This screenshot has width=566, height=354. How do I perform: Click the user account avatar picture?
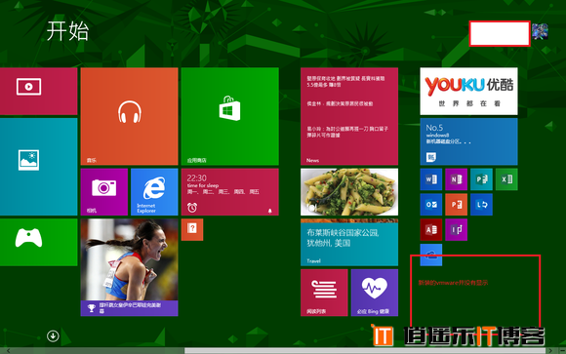coord(540,32)
